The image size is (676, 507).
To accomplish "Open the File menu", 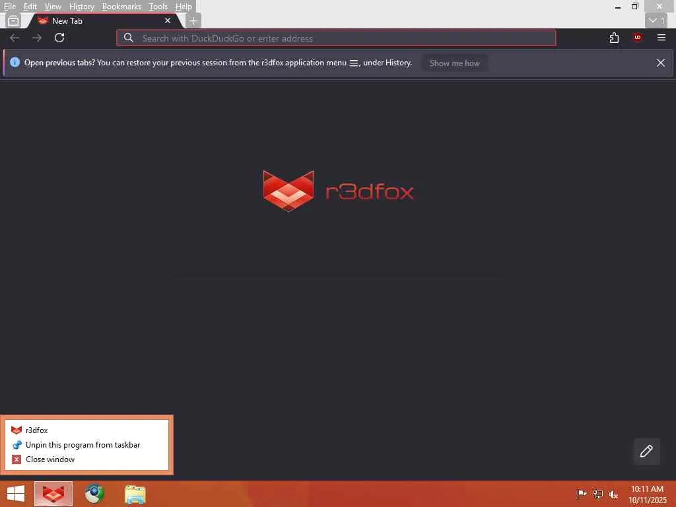I will pyautogui.click(x=9, y=7).
